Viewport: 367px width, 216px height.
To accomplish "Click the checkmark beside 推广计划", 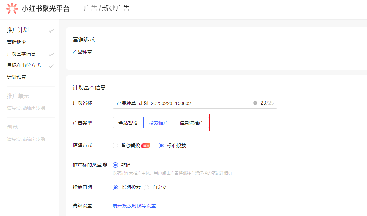I will tap(51, 30).
